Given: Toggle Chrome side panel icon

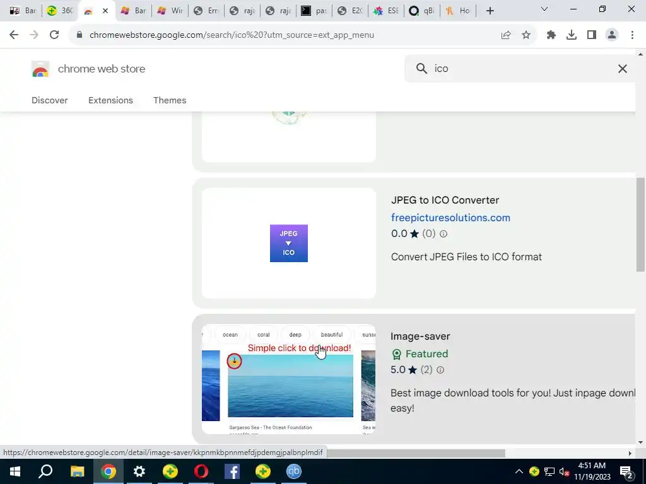Looking at the screenshot, I should tap(592, 35).
